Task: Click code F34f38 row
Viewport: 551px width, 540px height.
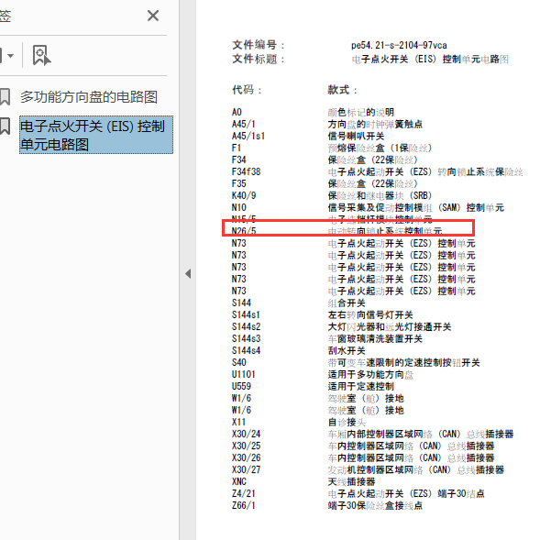Action: click(378, 172)
